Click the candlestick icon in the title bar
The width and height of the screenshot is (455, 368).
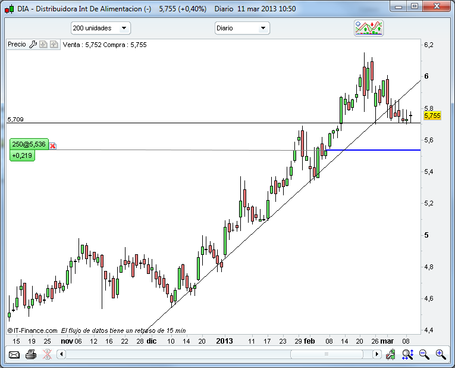(8, 8)
